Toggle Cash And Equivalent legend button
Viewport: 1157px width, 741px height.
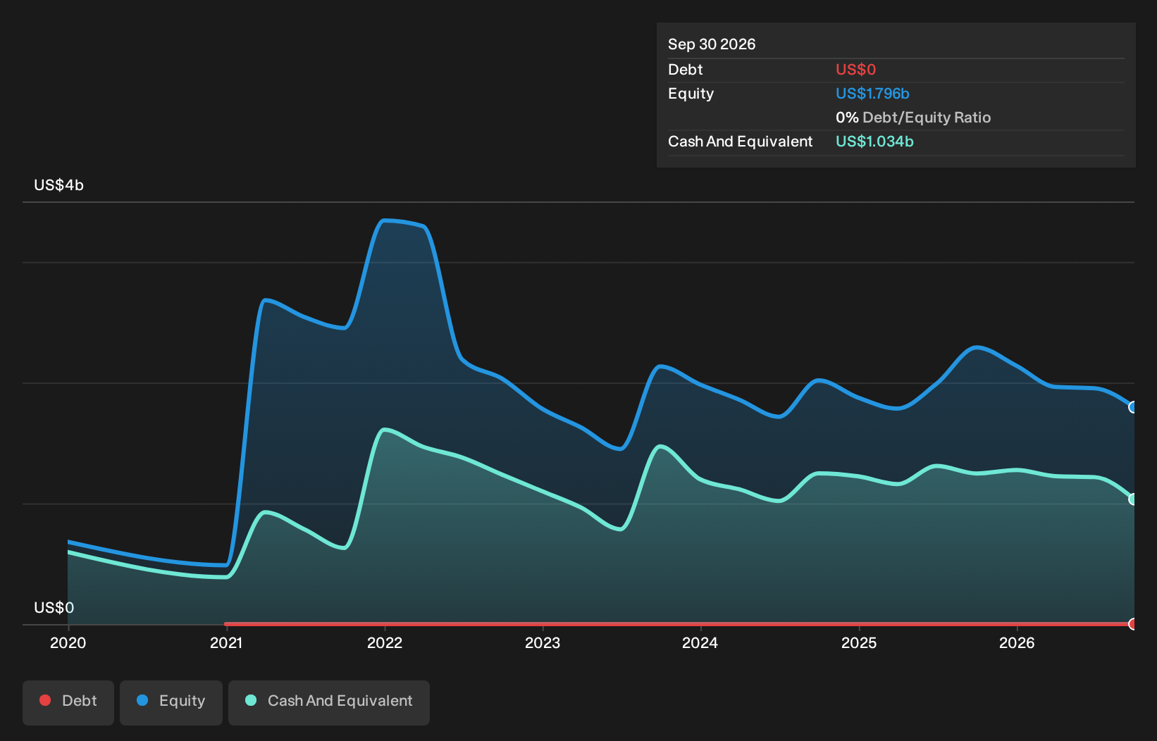click(x=329, y=702)
